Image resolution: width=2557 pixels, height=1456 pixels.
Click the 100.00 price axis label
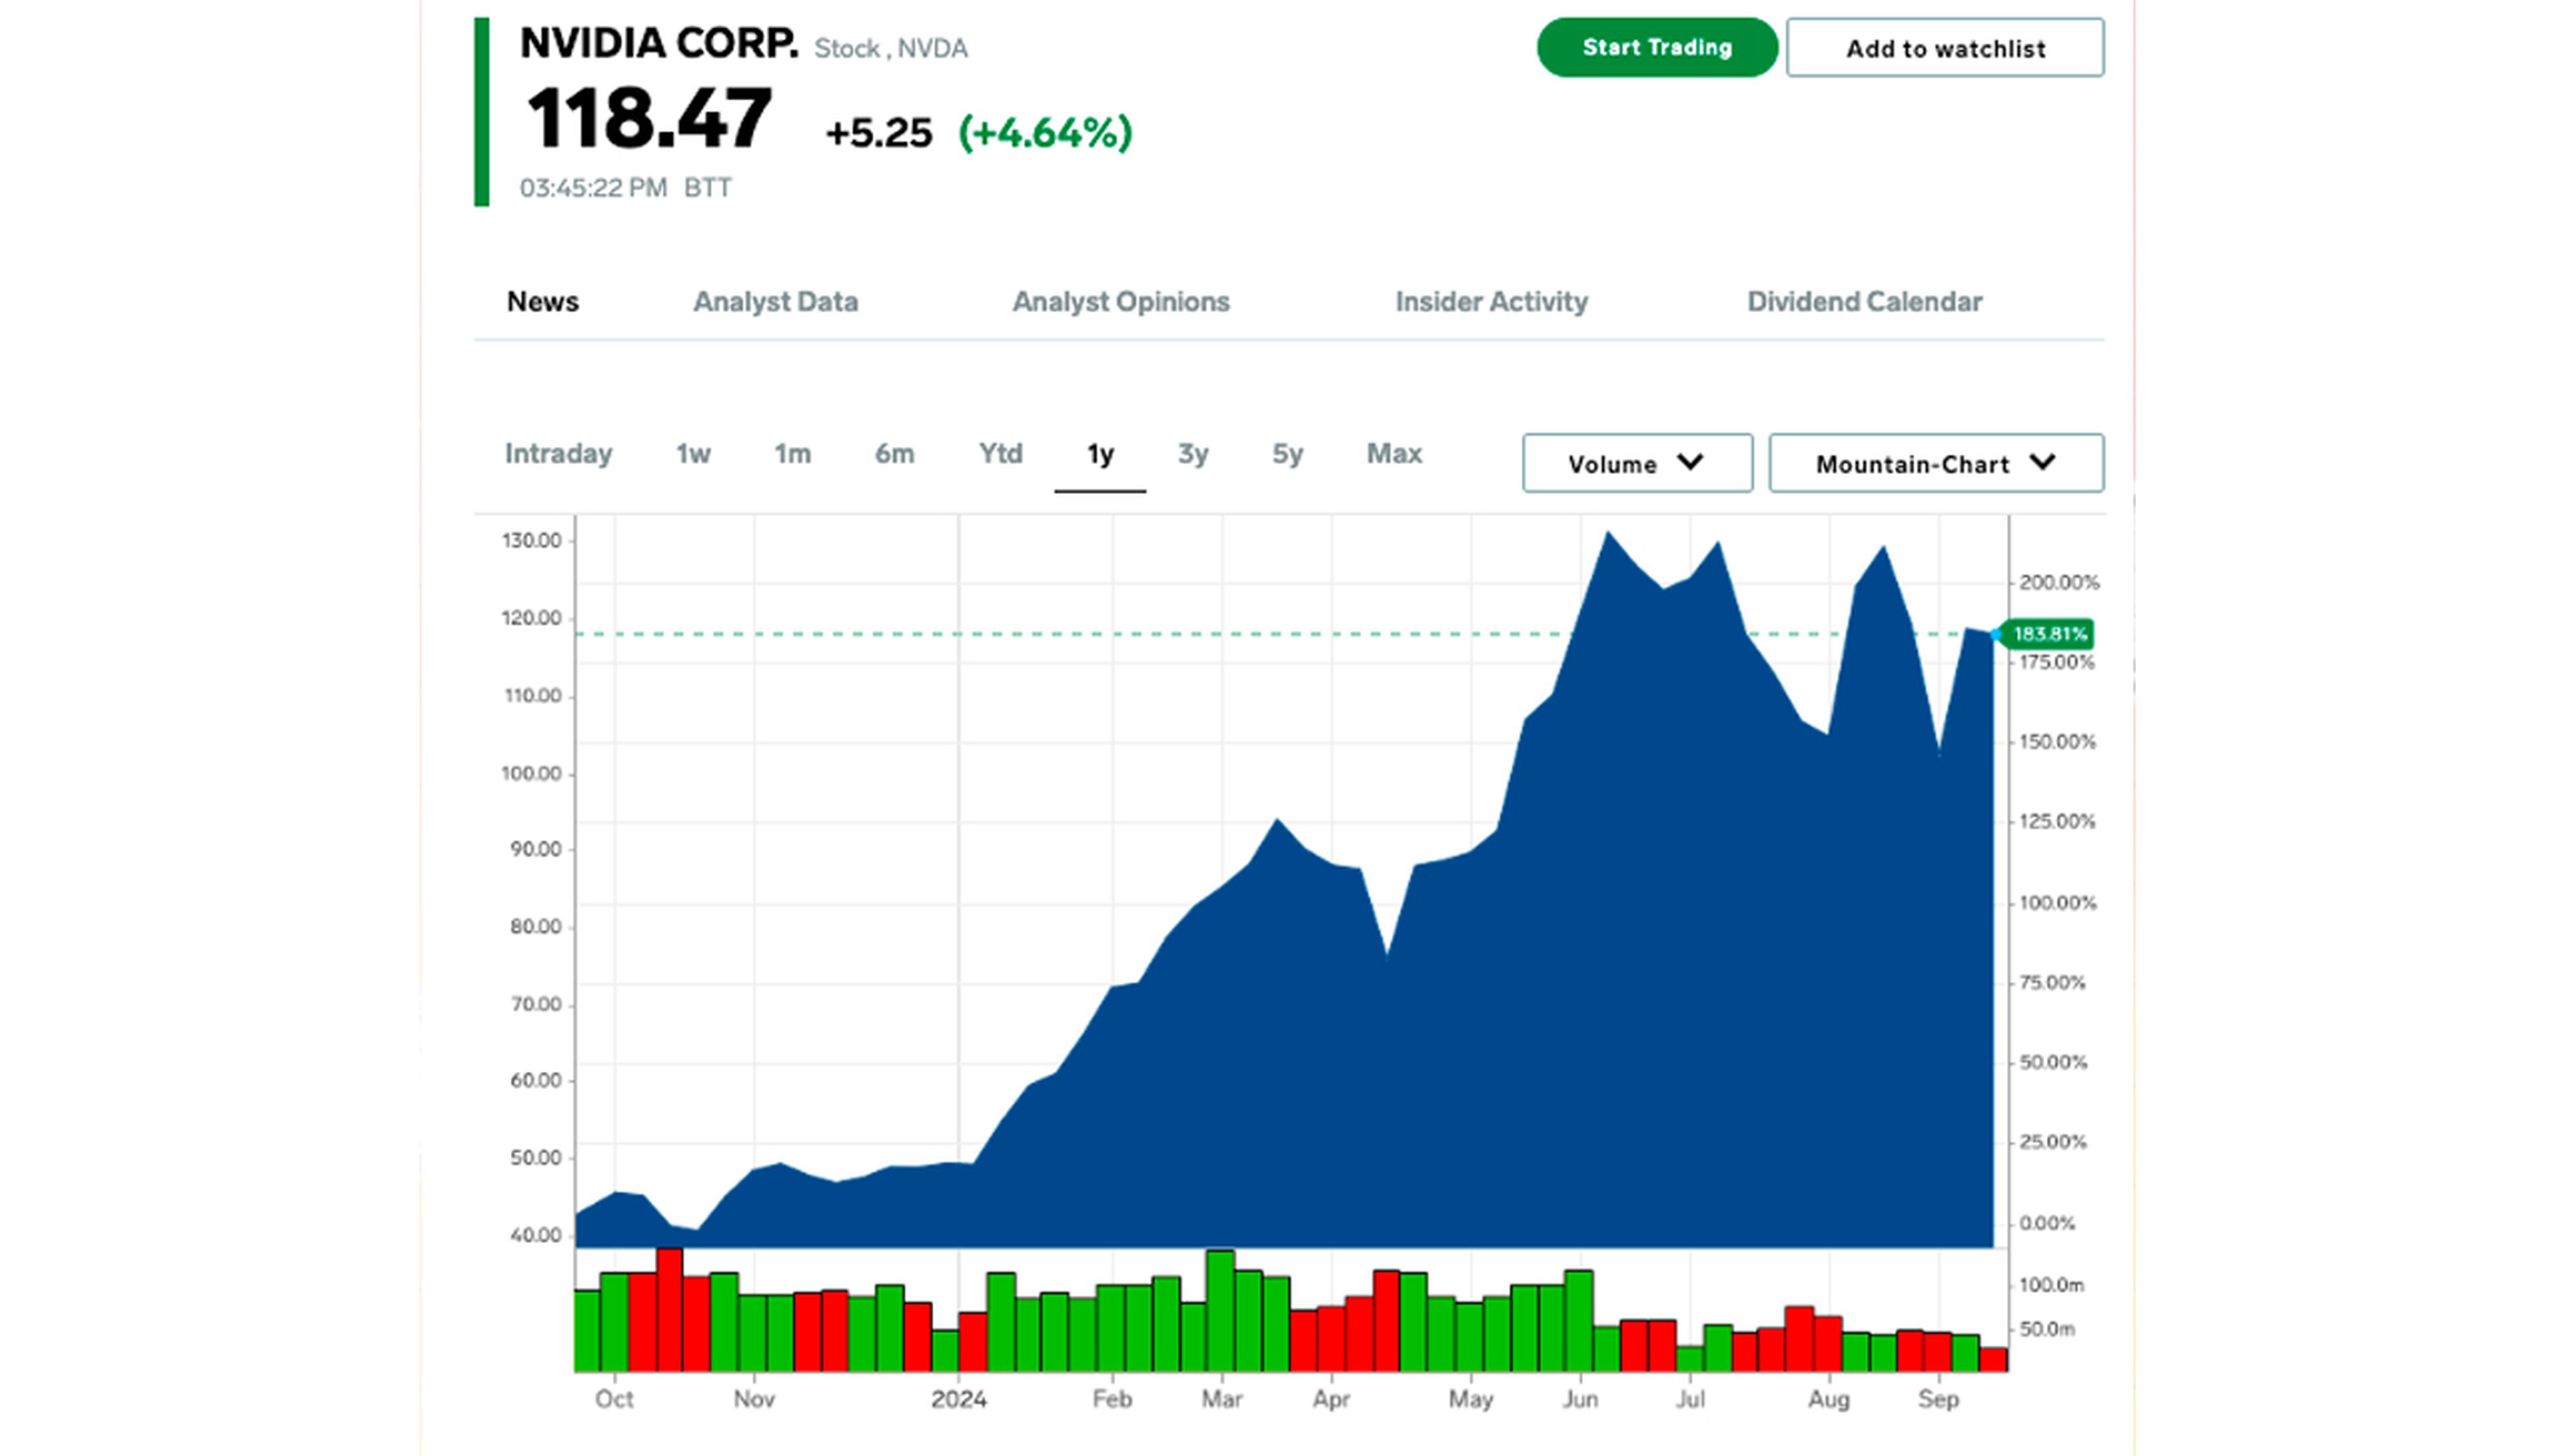[x=531, y=774]
